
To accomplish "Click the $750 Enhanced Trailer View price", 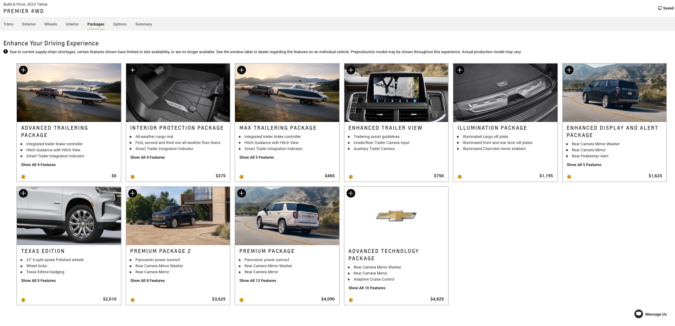I will (x=439, y=176).
